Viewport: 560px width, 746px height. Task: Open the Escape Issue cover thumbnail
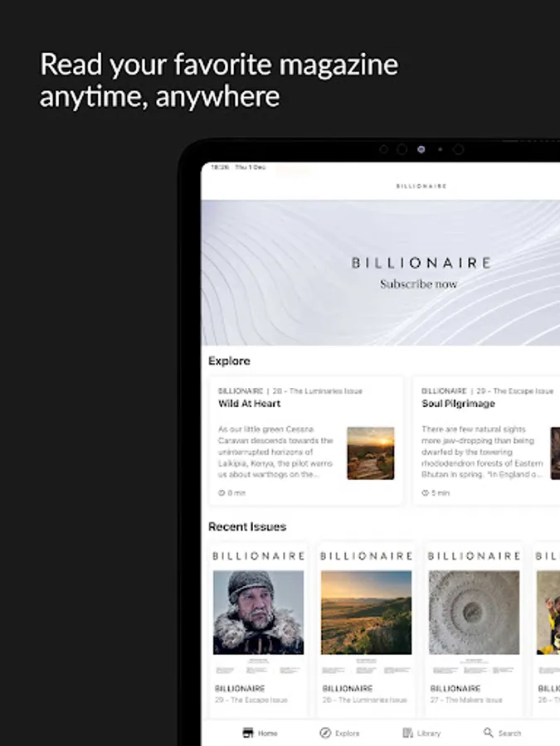258,613
